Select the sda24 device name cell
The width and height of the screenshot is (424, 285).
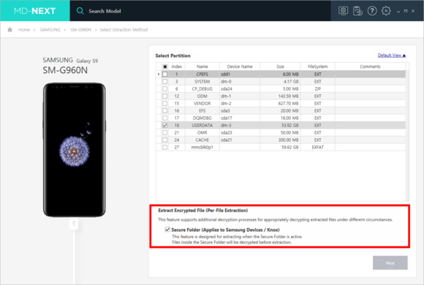(240, 88)
